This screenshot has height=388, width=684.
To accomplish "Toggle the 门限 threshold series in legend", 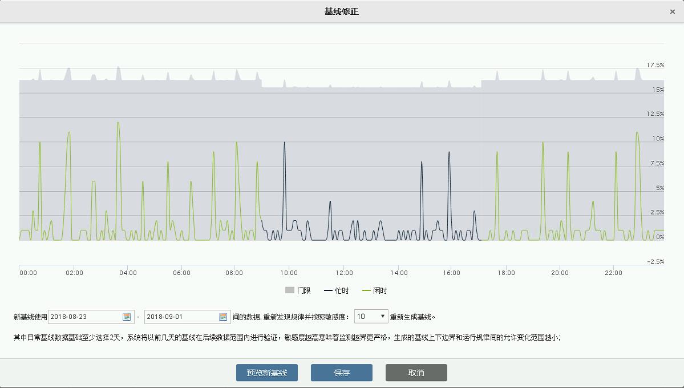I will click(298, 290).
